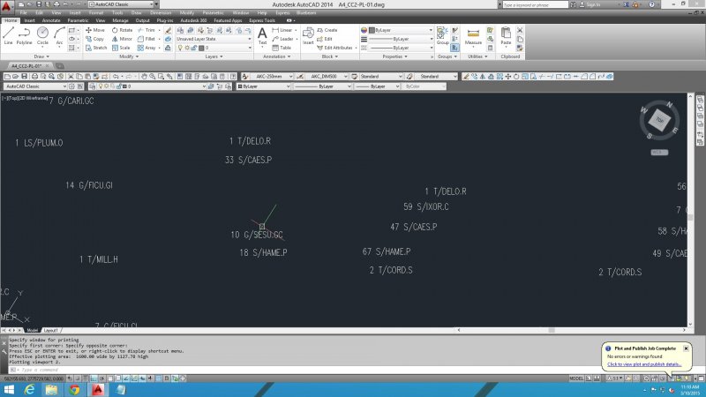
Task: Open the Insert ribbon tab
Action: tap(30, 20)
